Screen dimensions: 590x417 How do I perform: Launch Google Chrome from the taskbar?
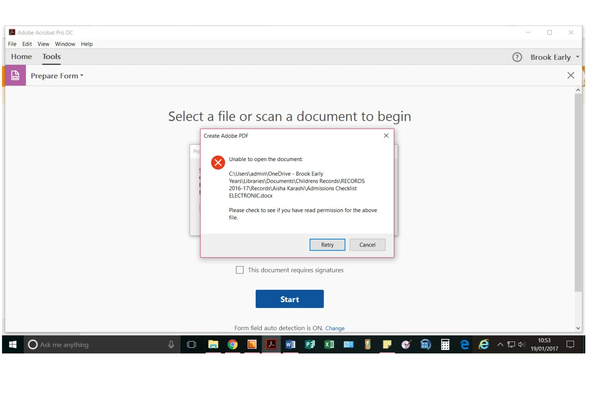[x=232, y=344]
